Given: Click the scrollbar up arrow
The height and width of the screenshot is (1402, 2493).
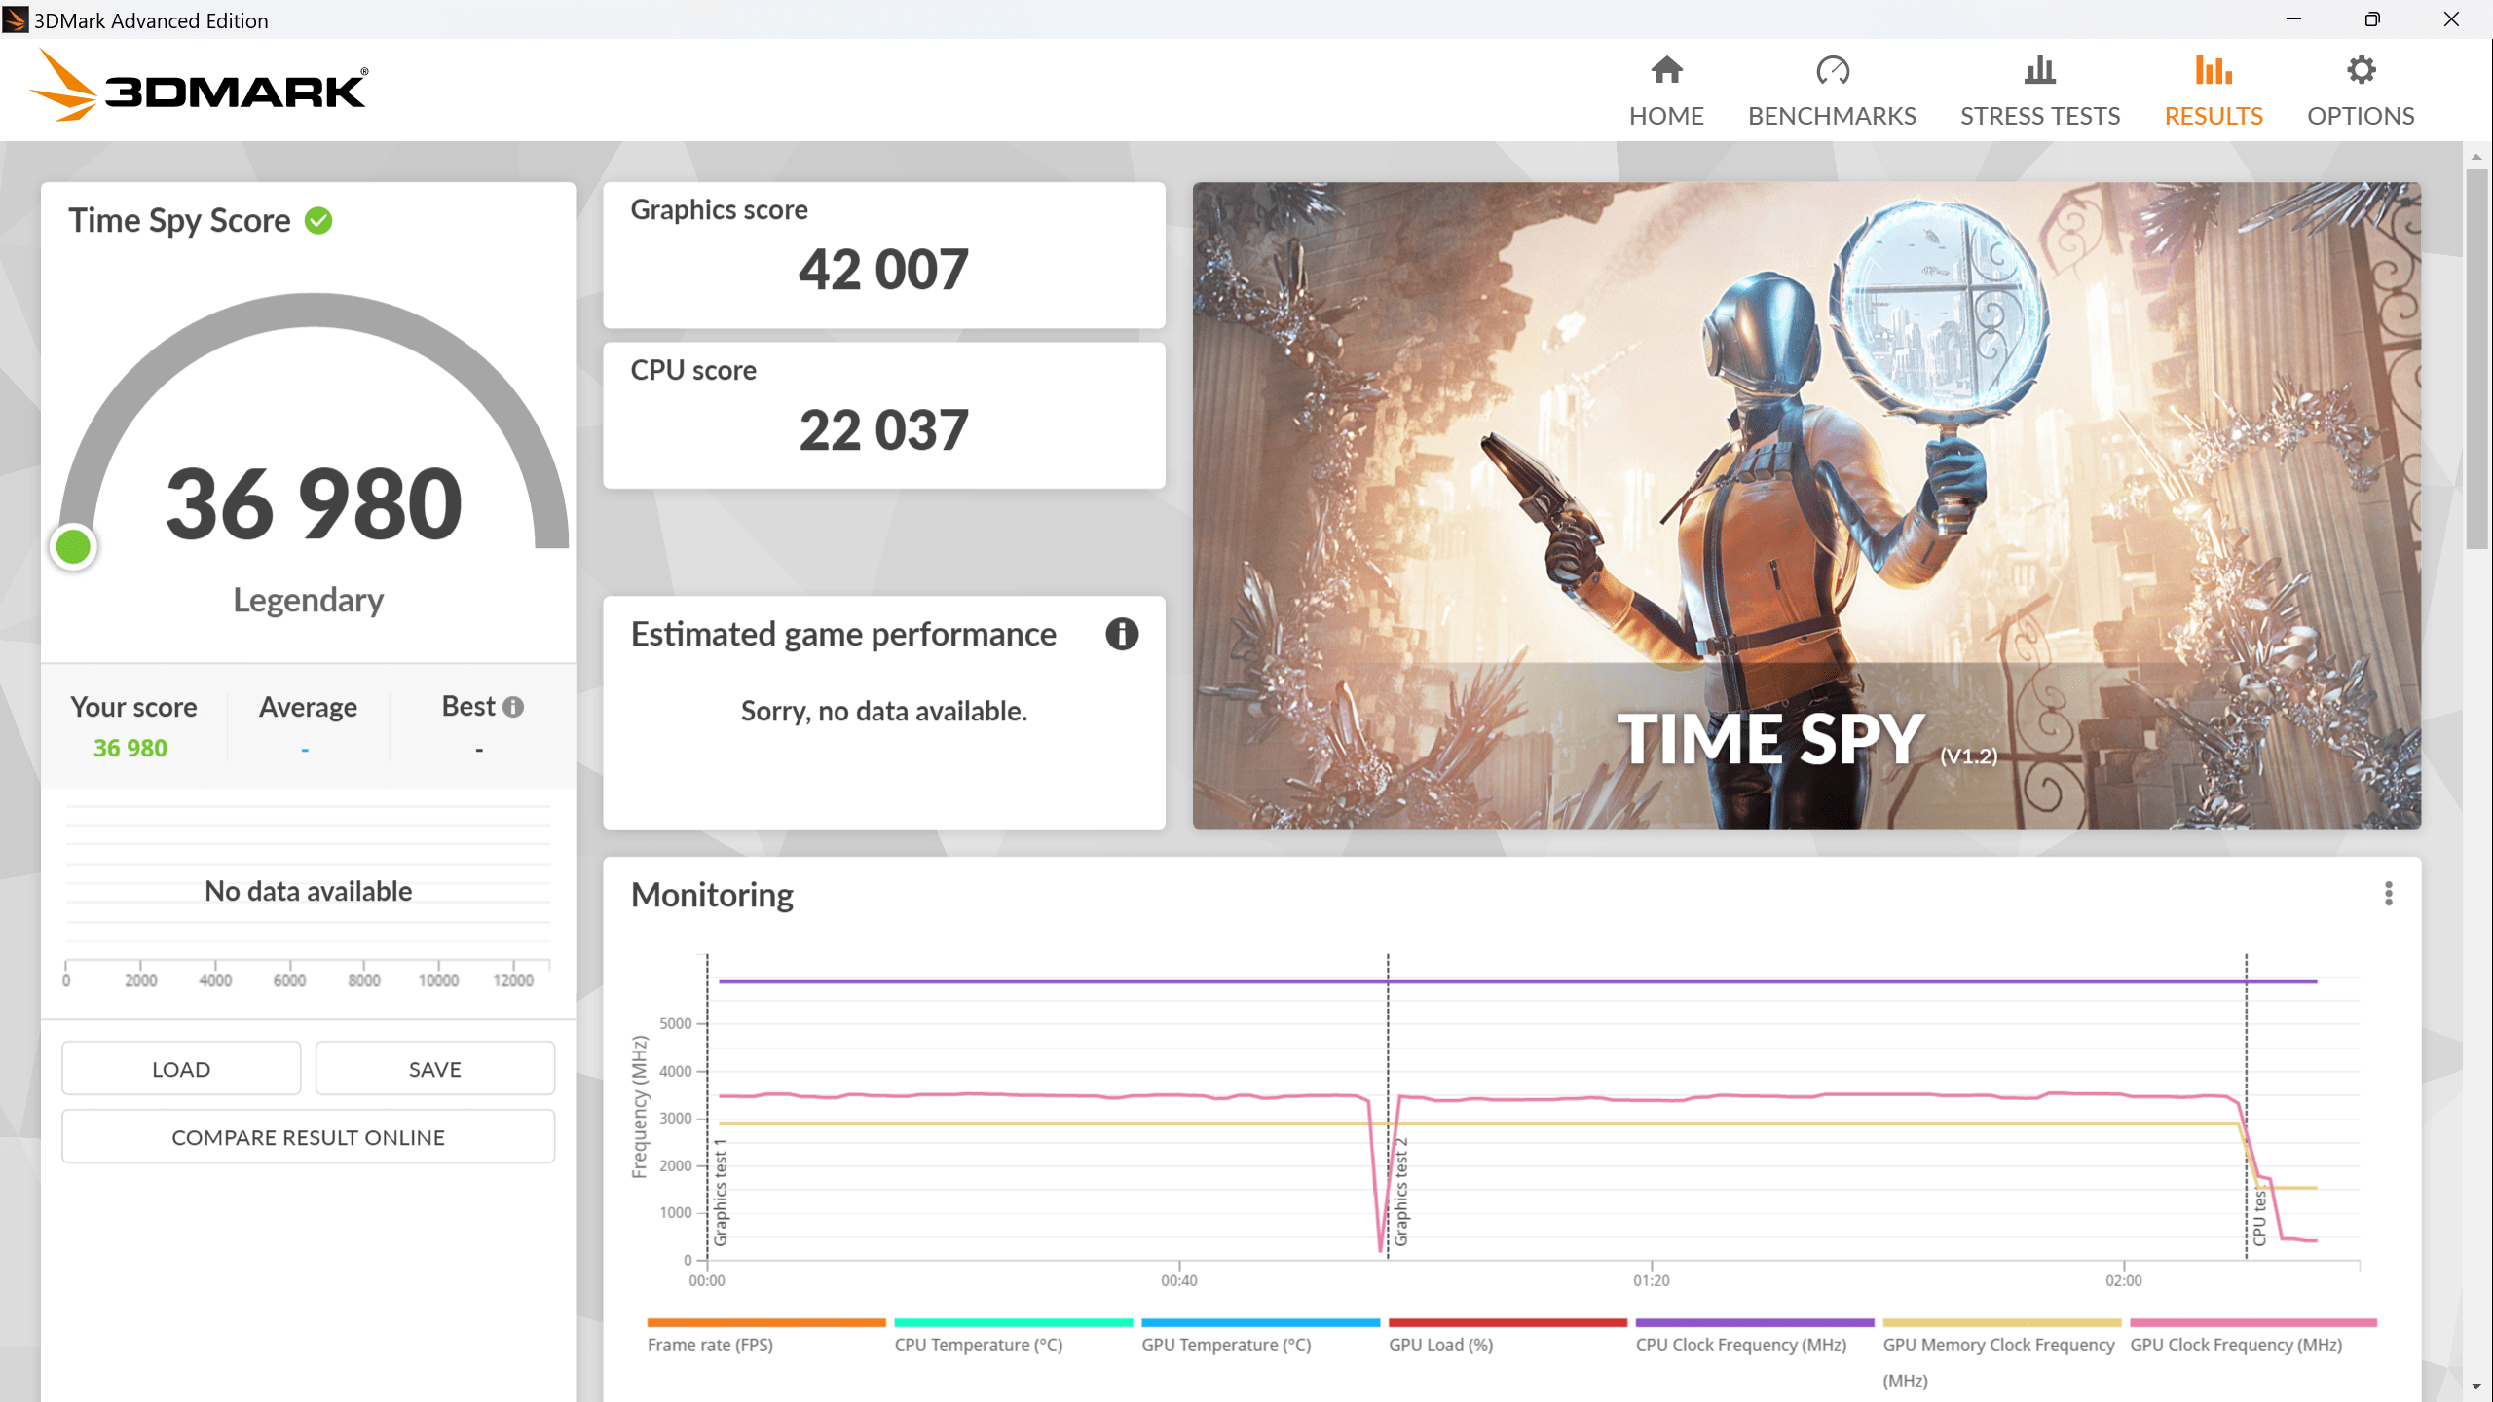Looking at the screenshot, I should [2476, 156].
